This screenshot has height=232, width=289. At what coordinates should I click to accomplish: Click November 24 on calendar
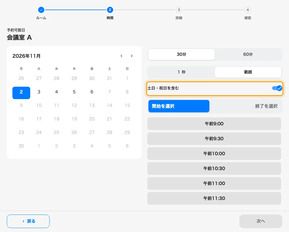coord(39,132)
